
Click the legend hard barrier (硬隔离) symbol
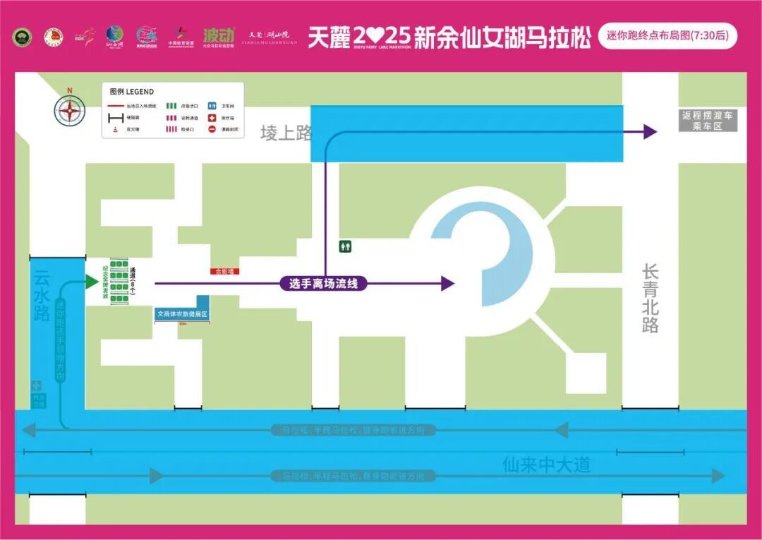(x=116, y=118)
